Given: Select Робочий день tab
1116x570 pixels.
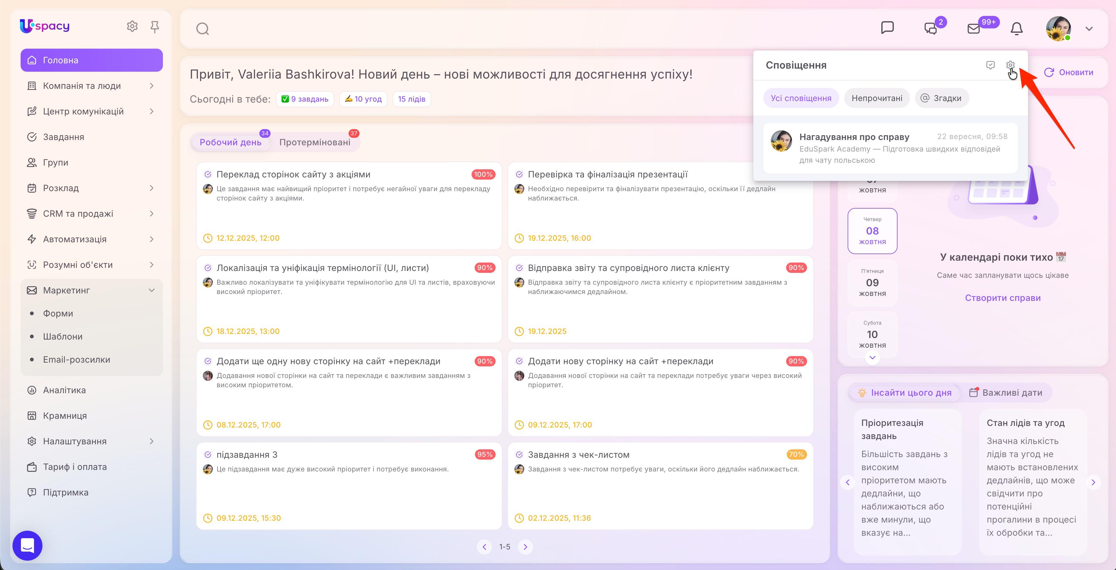Looking at the screenshot, I should click(x=231, y=142).
